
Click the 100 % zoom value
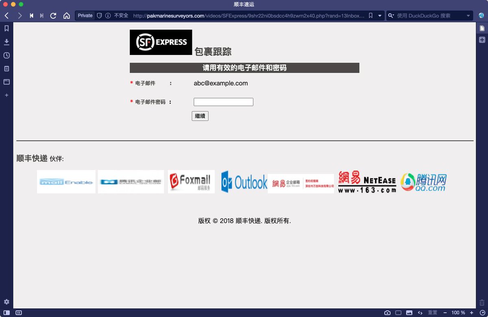(458, 313)
